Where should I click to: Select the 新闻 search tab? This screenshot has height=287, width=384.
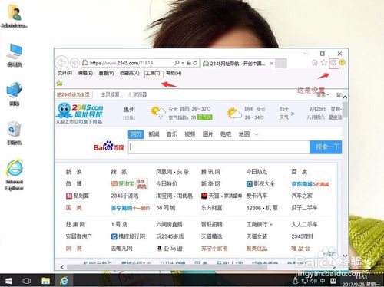tap(154, 134)
